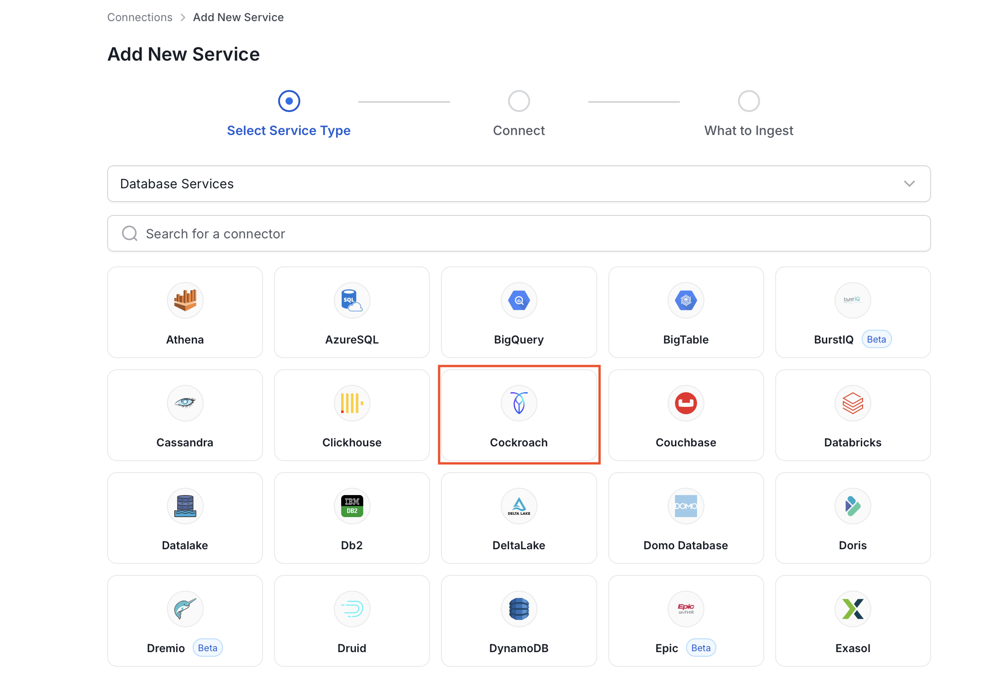
Task: Click the BigQuery label text
Action: pyautogui.click(x=519, y=340)
